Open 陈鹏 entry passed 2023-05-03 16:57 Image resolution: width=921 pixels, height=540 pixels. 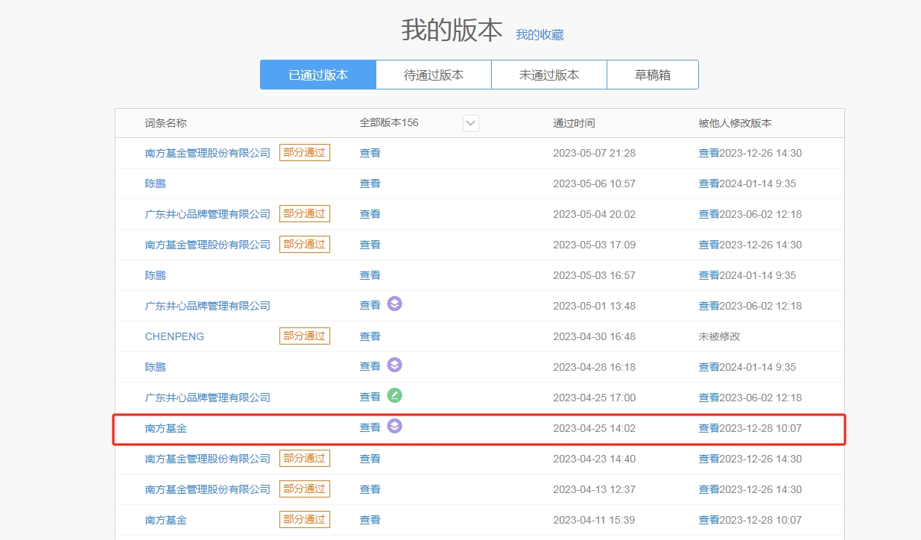pos(156,275)
